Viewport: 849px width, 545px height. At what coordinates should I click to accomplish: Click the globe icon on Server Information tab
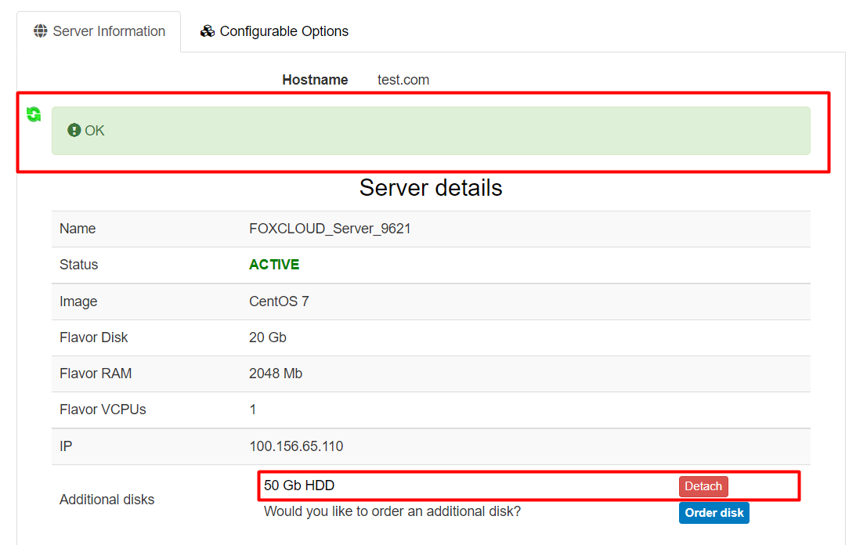(x=41, y=31)
